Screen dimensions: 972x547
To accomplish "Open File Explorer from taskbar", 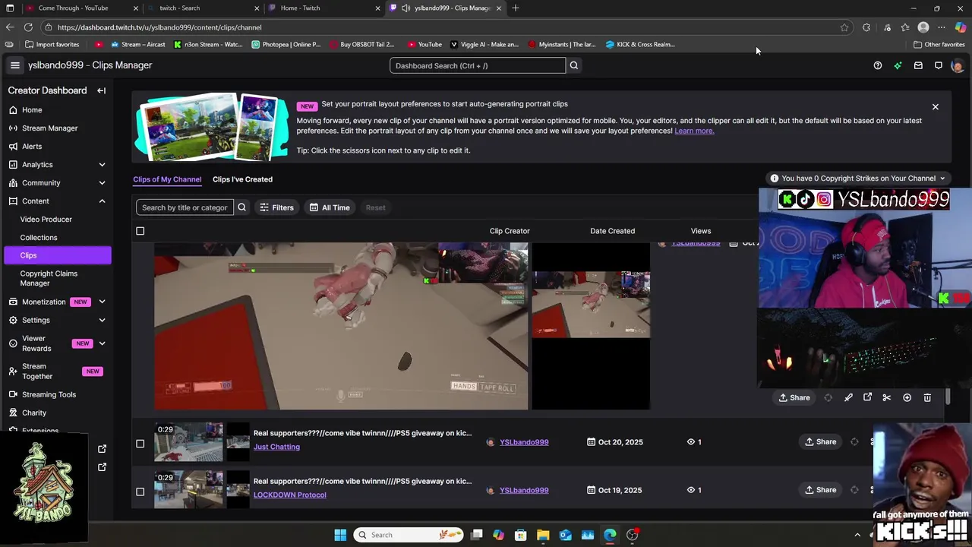I will (543, 535).
